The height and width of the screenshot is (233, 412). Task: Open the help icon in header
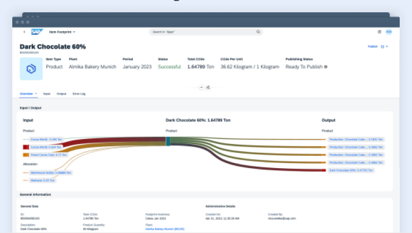379,32
